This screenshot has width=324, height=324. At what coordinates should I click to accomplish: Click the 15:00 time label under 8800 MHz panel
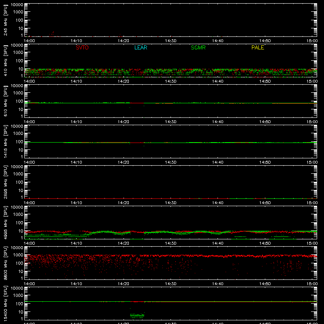point(312,284)
